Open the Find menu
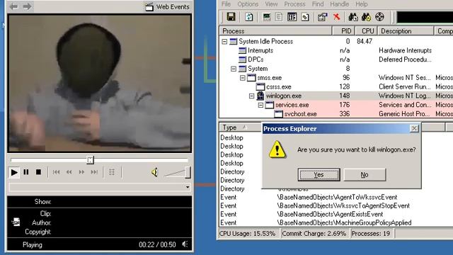Viewport: 453px width, 255px height. pyautogui.click(x=318, y=4)
